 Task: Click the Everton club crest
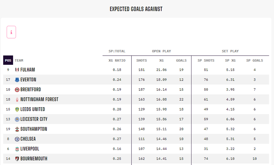[x=17, y=80]
